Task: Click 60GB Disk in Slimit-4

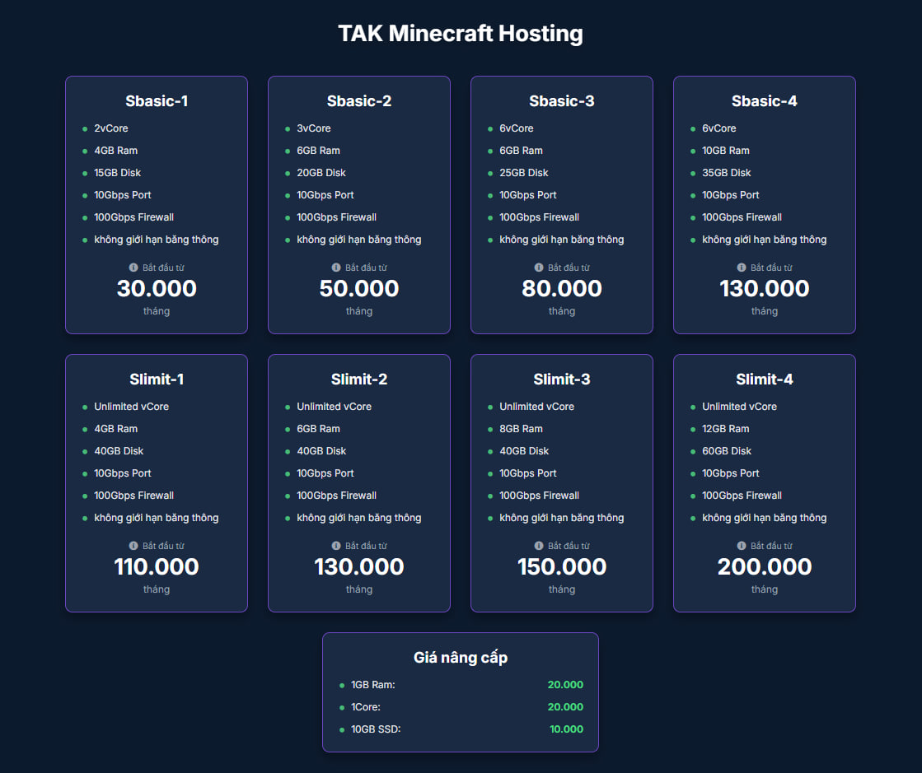Action: point(727,451)
